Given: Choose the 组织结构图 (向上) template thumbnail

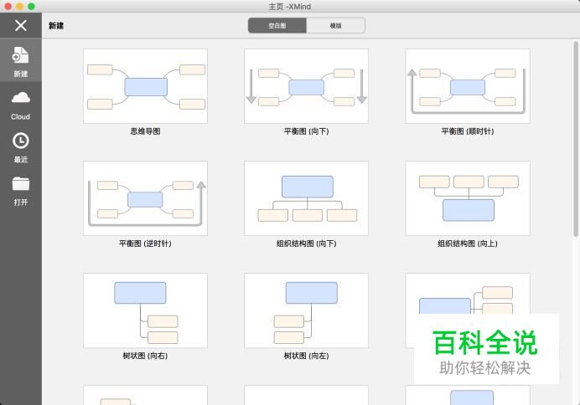Looking at the screenshot, I should 468,198.
